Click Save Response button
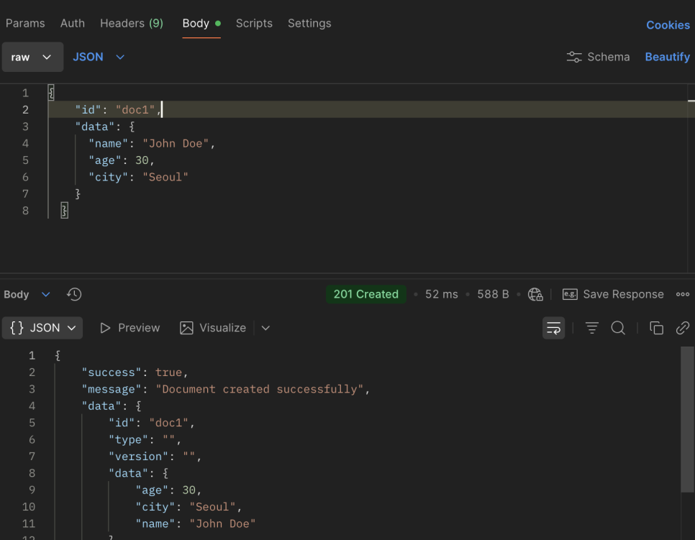695x540 pixels. [x=613, y=295]
